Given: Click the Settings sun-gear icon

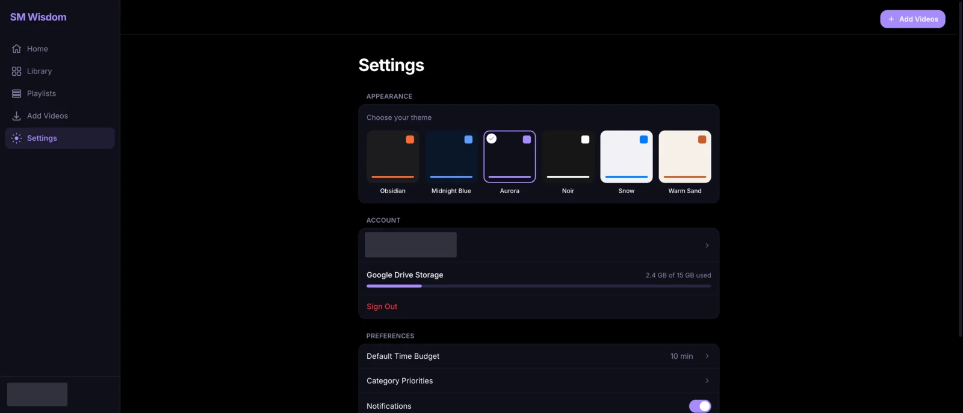Looking at the screenshot, I should (16, 138).
